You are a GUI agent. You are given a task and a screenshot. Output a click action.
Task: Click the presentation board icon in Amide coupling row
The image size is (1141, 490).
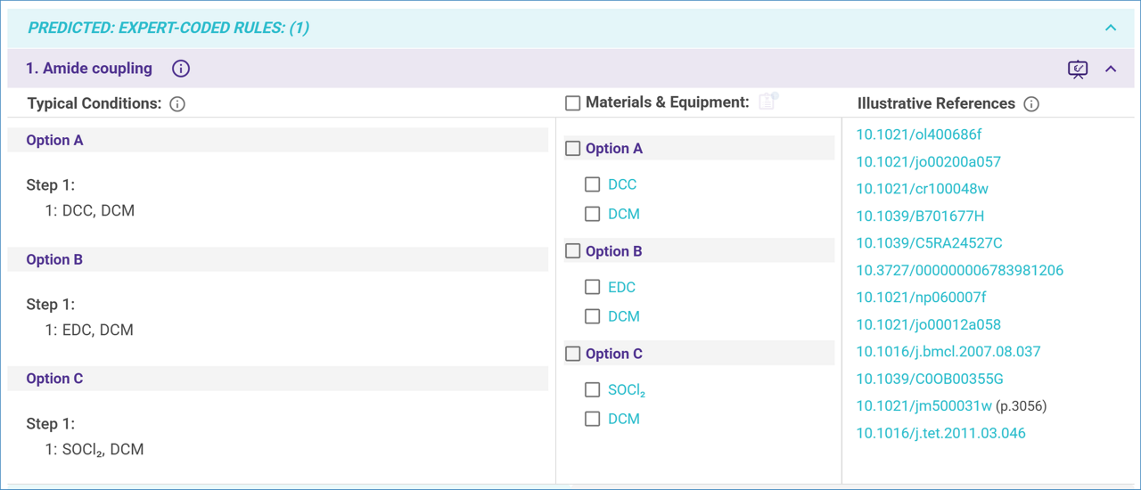coord(1078,69)
